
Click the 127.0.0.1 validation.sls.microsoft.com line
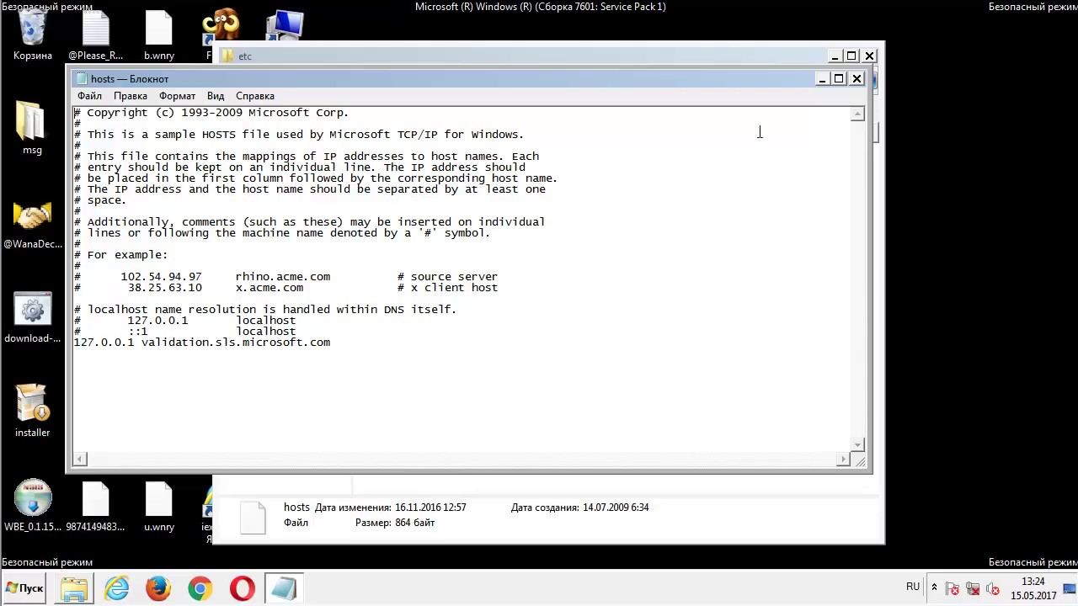202,343
